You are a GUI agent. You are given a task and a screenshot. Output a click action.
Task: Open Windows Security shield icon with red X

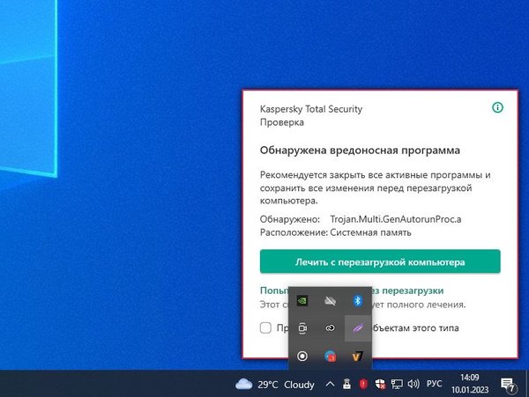point(380,384)
